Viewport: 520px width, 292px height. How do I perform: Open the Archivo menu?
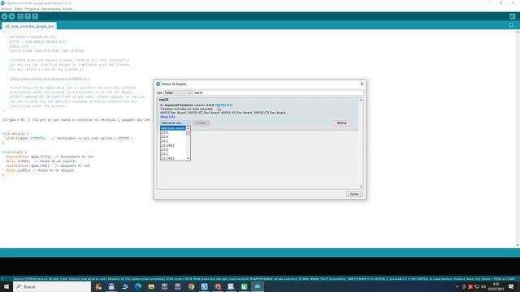coord(6,9)
